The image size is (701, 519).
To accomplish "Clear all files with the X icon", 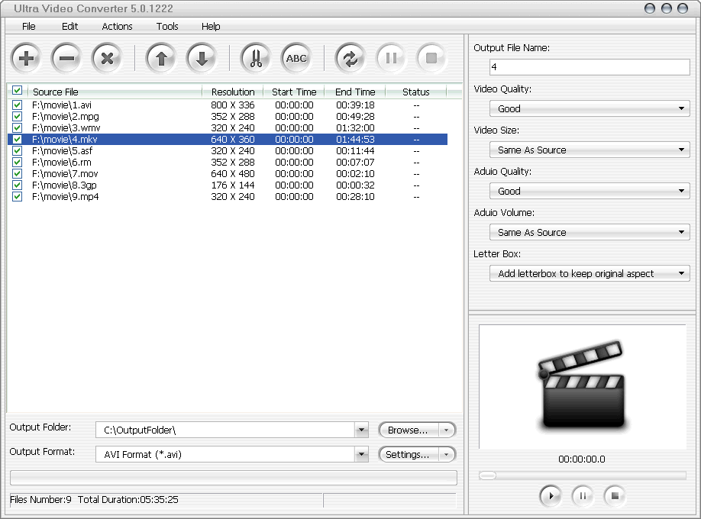I will pyautogui.click(x=105, y=57).
